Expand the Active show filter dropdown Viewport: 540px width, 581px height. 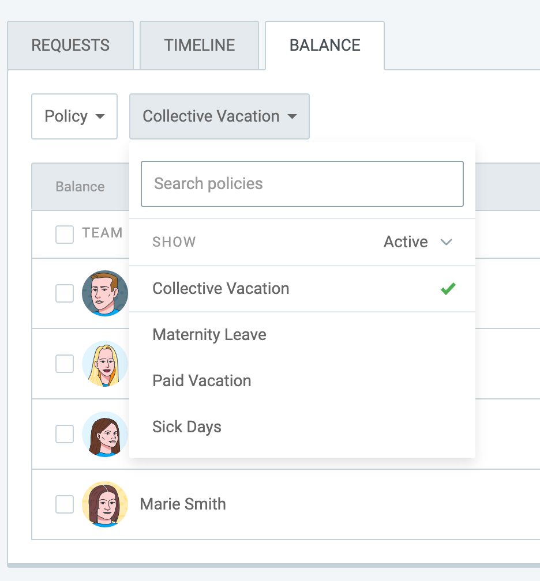[418, 242]
